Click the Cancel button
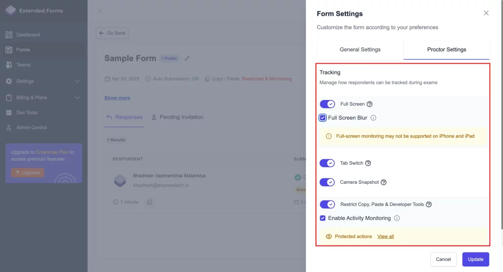Viewport: 503px width, 272px height. click(x=444, y=259)
